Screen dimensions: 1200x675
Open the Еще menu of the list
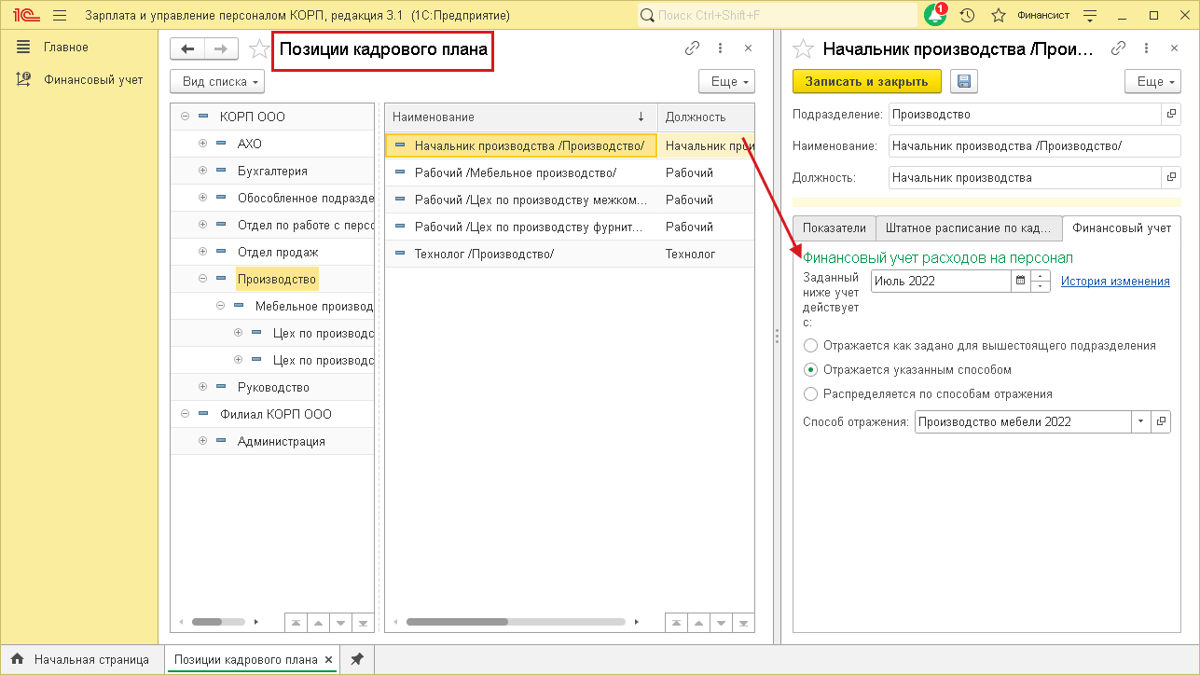click(x=726, y=81)
